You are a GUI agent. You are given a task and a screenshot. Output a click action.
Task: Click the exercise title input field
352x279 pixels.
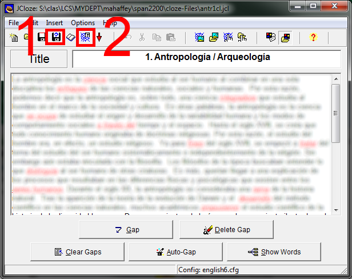[207, 58]
